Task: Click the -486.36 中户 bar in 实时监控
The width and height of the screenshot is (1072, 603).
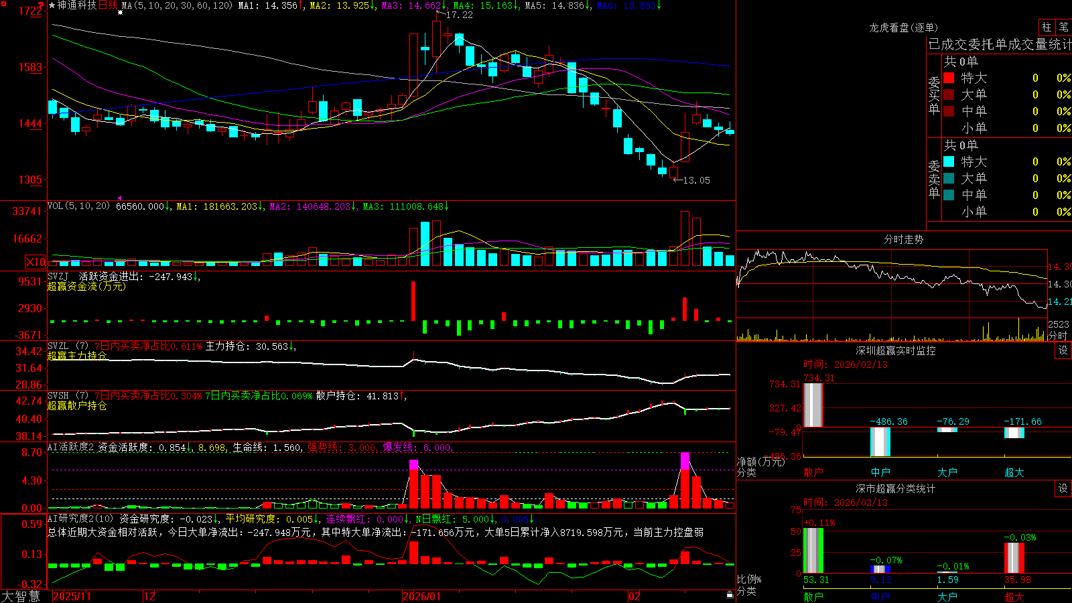Action: 880,442
